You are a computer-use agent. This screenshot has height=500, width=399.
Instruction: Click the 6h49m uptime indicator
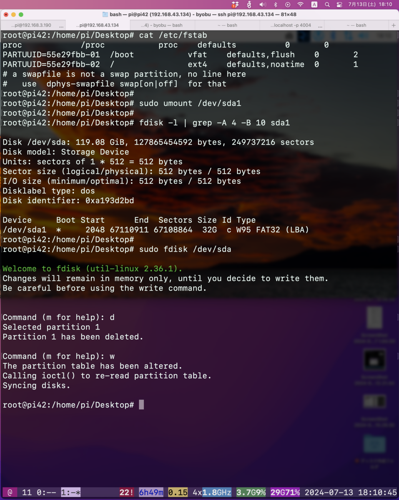click(x=151, y=492)
